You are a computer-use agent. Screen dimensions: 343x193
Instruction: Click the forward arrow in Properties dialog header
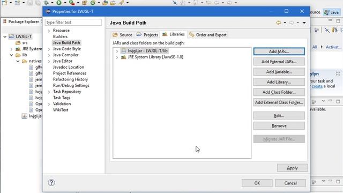click(x=292, y=23)
